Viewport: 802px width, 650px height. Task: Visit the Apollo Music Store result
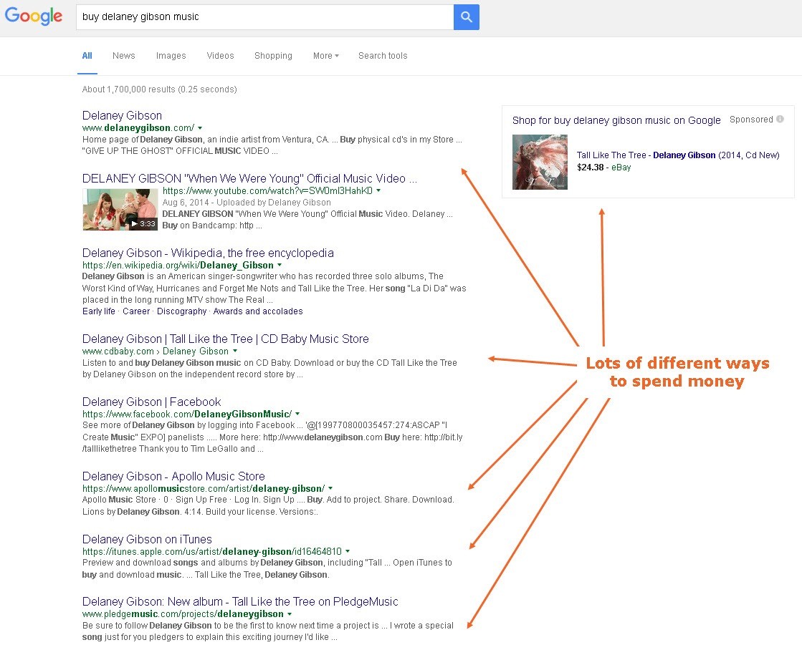tap(173, 476)
